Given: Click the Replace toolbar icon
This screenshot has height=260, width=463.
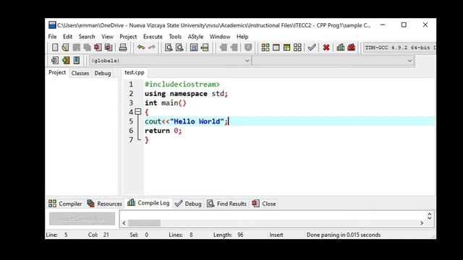Looking at the screenshot, I should tap(179, 48).
